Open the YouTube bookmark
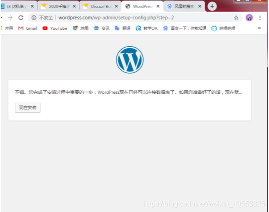 55,28
